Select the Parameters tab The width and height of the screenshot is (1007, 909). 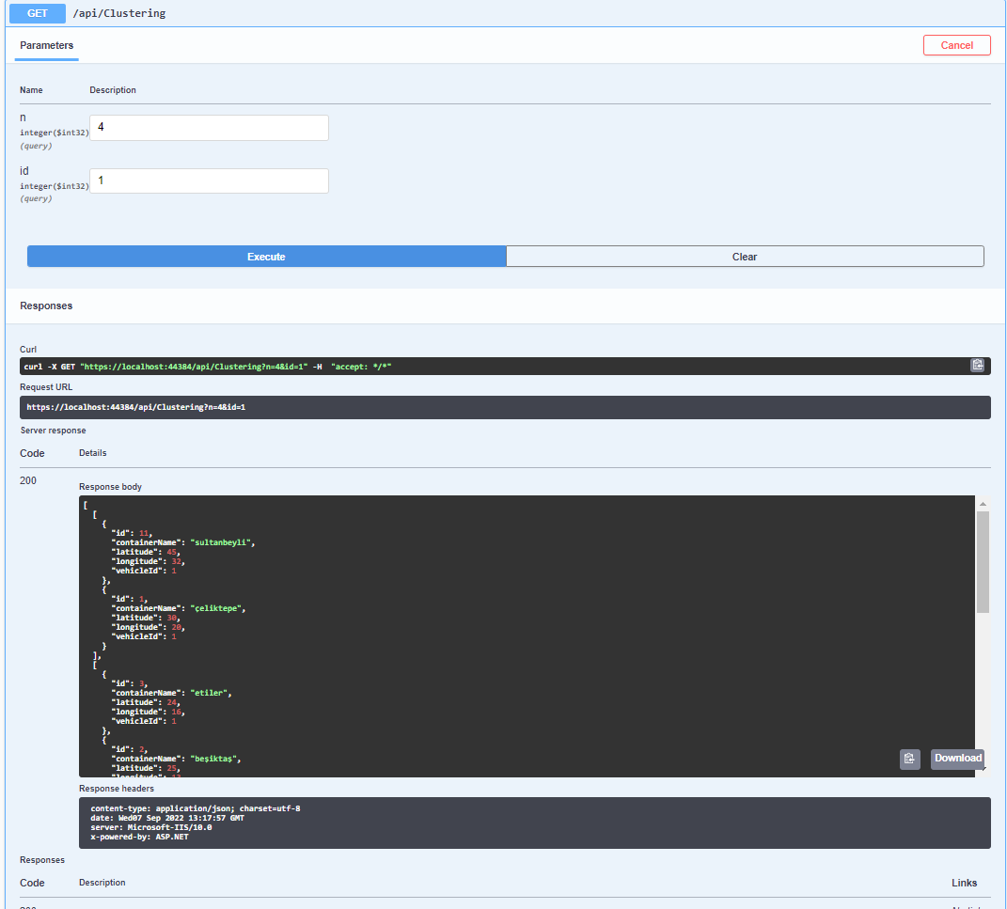pos(46,45)
